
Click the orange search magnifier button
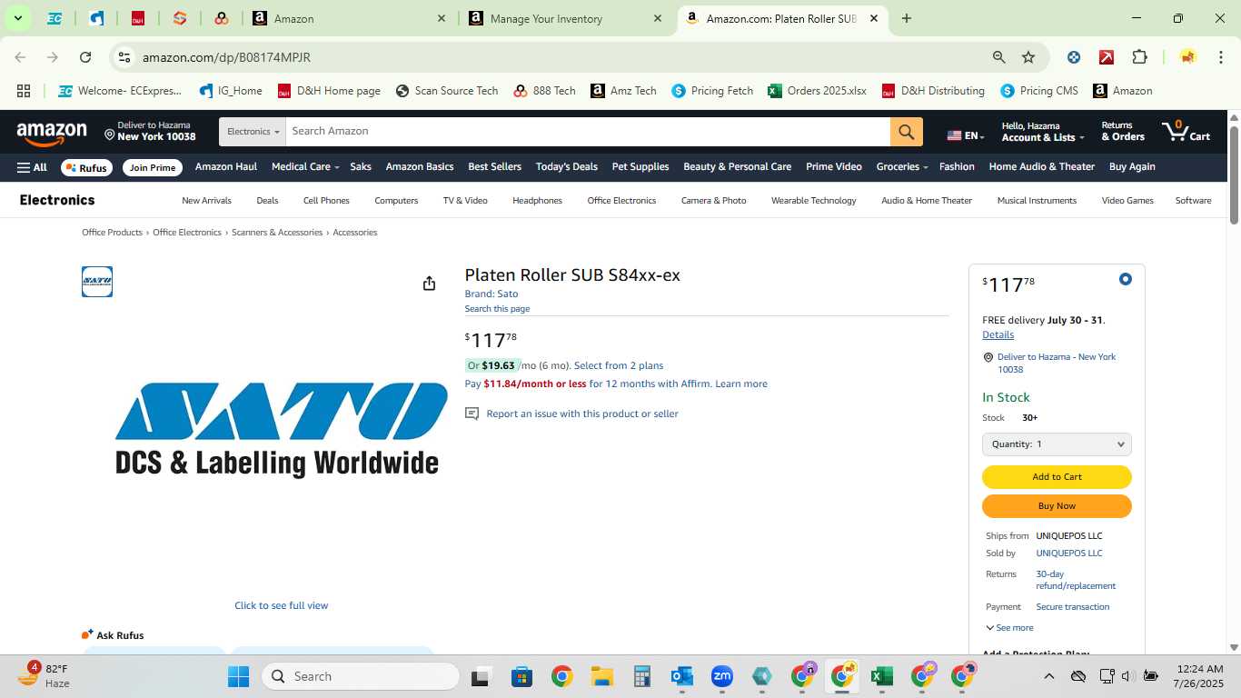pos(906,132)
